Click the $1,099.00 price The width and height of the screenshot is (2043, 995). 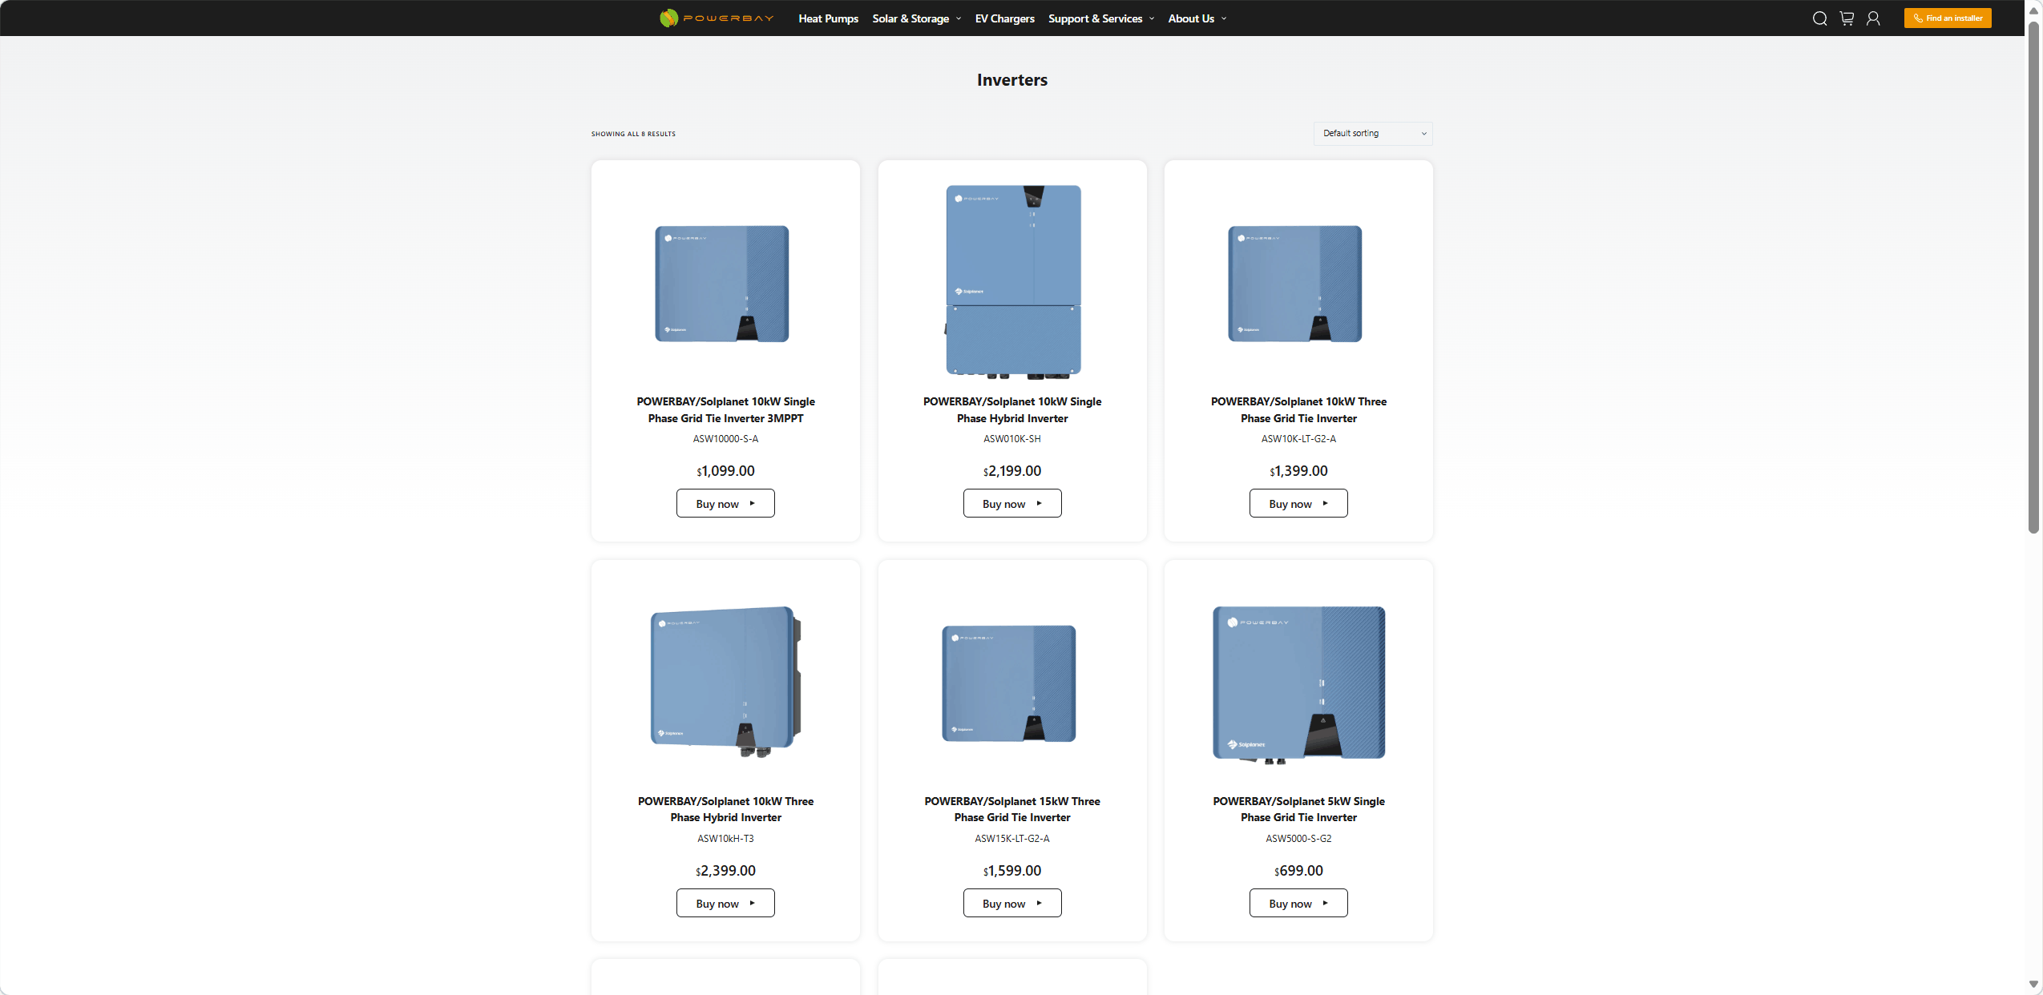(x=725, y=471)
